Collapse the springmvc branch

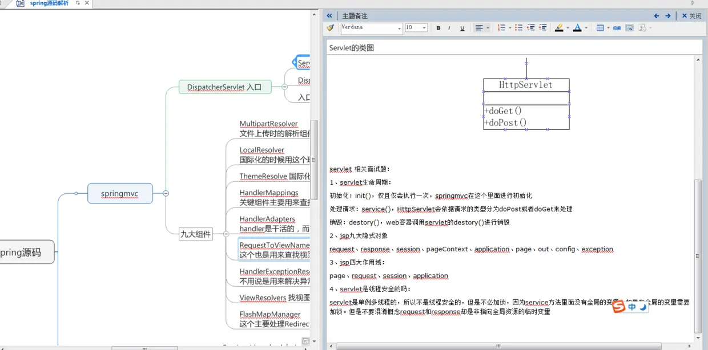166,193
